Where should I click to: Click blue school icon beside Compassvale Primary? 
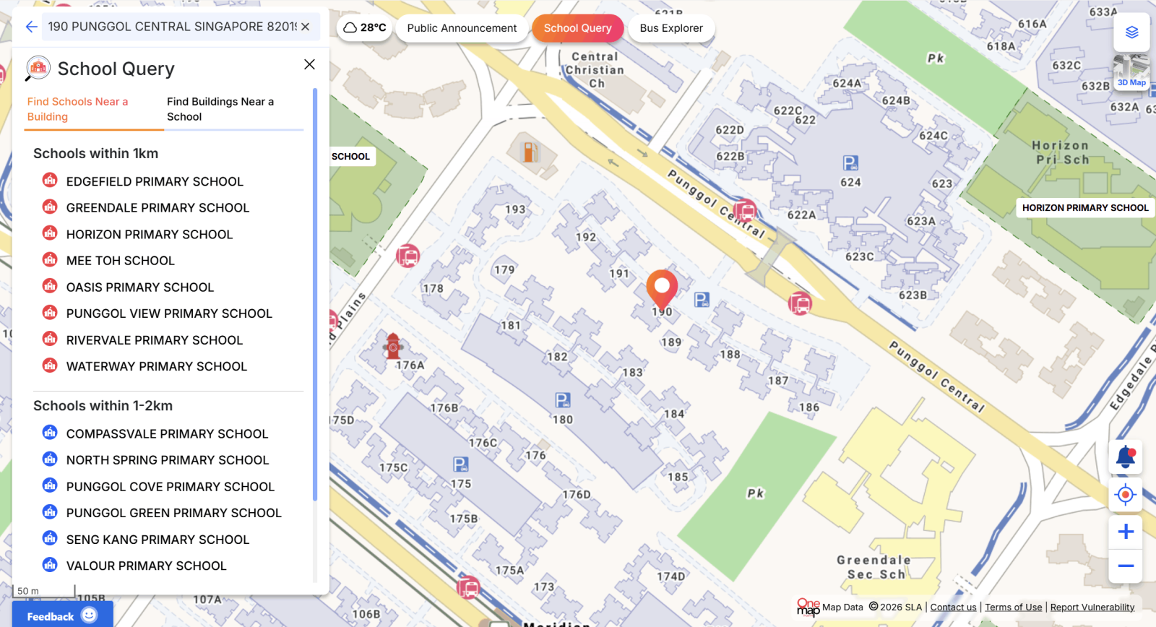(x=50, y=433)
